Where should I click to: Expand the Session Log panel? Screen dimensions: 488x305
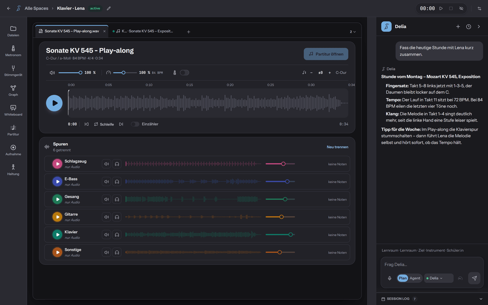click(432, 299)
